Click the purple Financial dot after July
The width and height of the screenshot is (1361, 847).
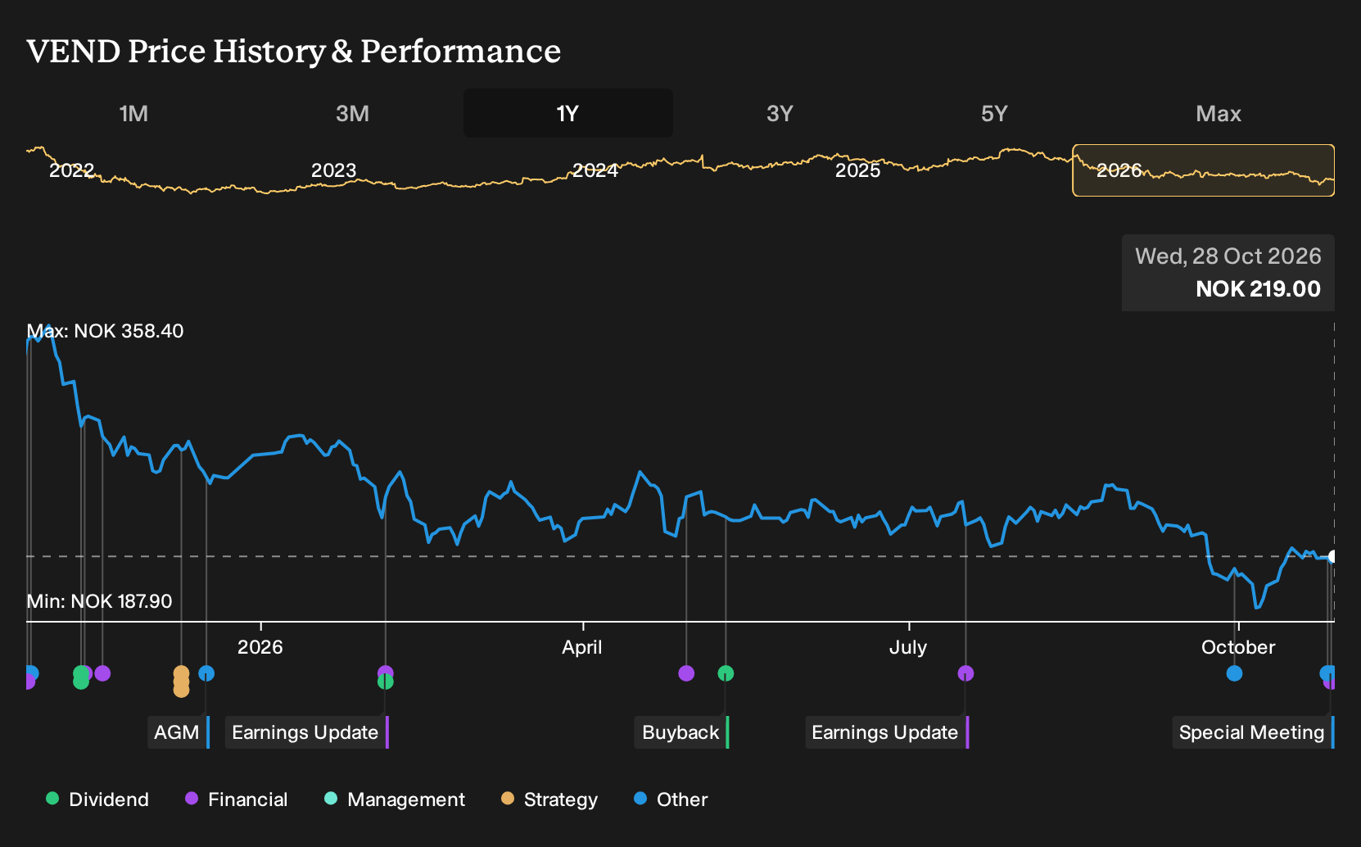[965, 673]
